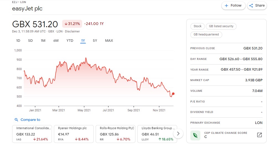Click the EZJ · LON ticker label
Image resolution: width=278 pixels, height=144 pixels.
tap(19, 2)
